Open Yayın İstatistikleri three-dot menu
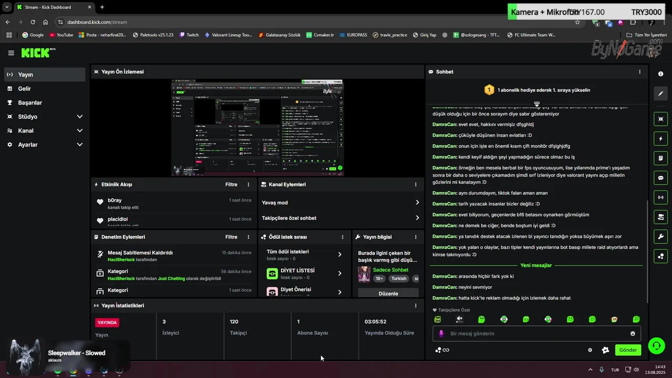Screen dimensions: 672x378 click(415, 306)
